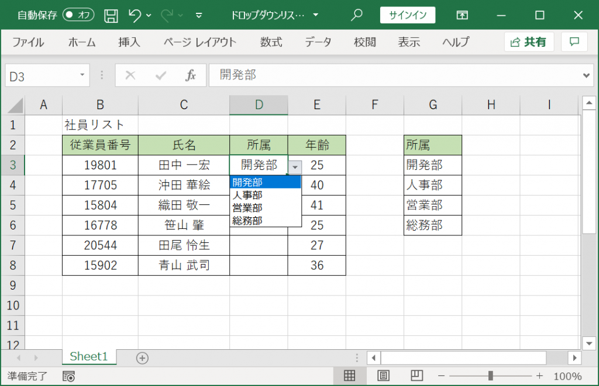
Task: Switch to Normal view icon
Action: pyautogui.click(x=350, y=375)
